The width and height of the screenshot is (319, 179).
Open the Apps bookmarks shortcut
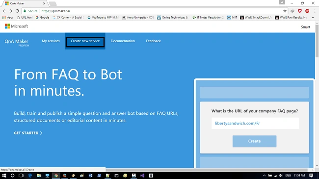click(8, 18)
